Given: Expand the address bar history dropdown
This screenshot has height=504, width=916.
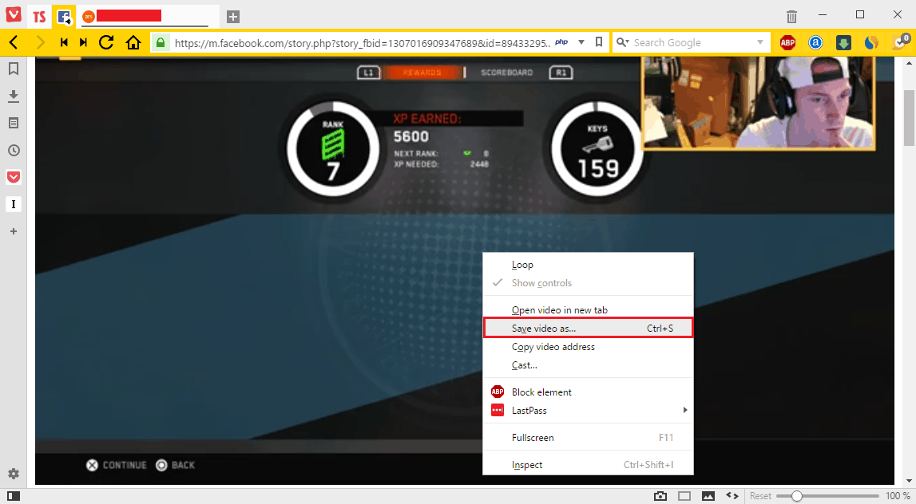Looking at the screenshot, I should (581, 42).
